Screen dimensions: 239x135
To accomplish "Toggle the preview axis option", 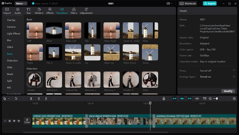I will [197, 99].
